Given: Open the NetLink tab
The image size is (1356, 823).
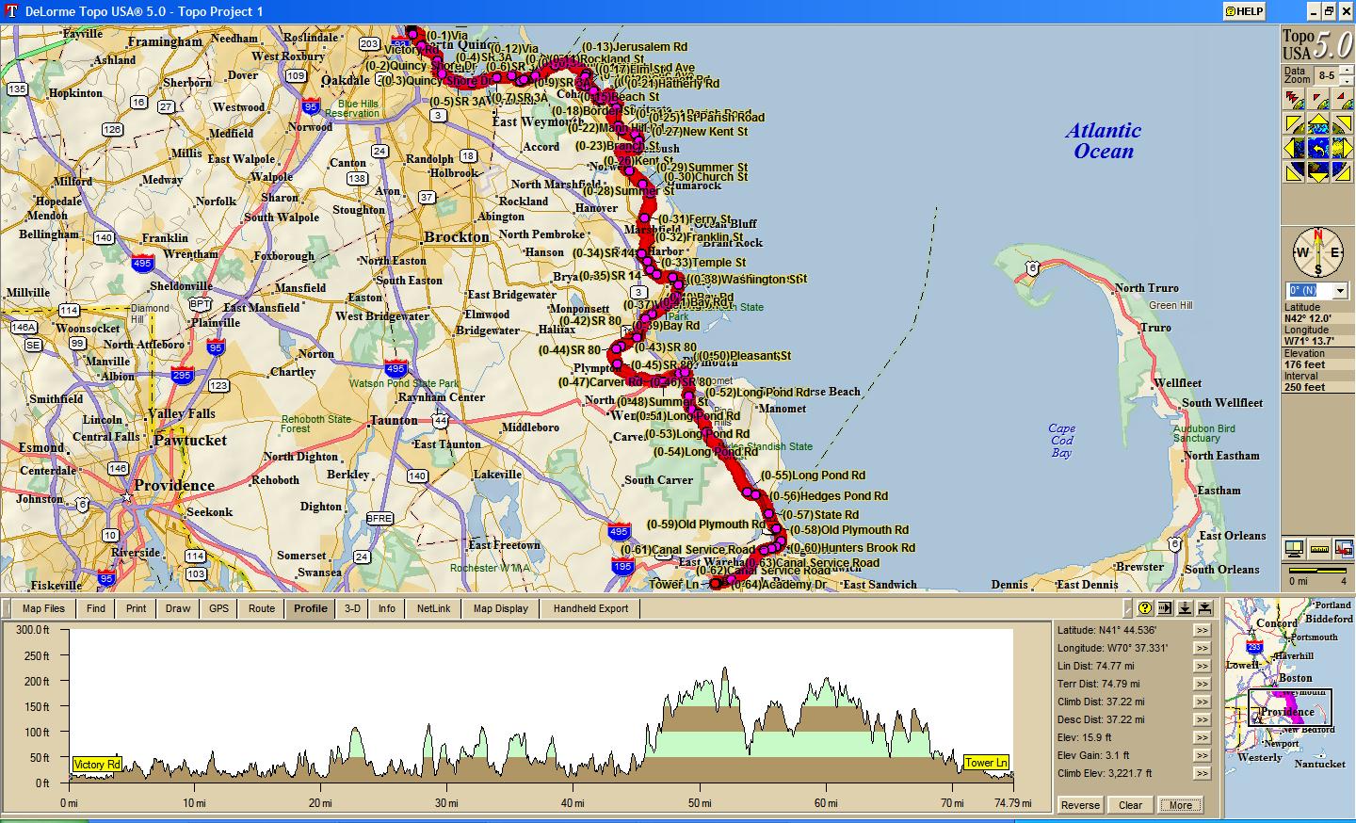Looking at the screenshot, I should pos(434,608).
